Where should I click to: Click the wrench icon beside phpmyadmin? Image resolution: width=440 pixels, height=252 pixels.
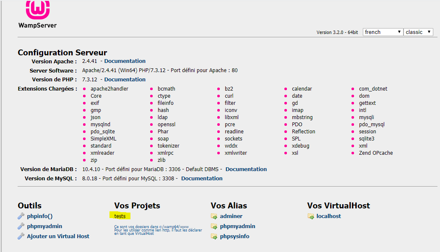[x=21, y=226]
